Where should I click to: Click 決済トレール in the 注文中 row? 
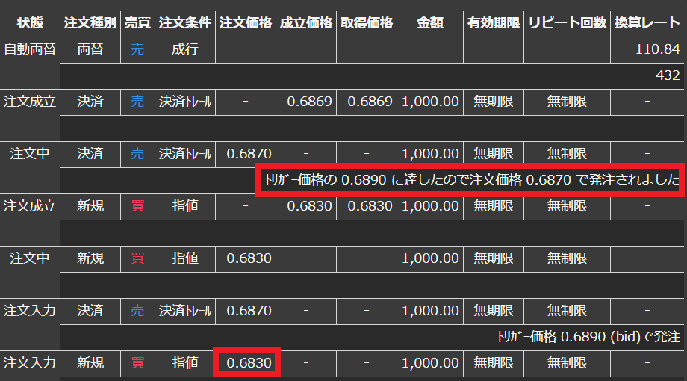185,153
